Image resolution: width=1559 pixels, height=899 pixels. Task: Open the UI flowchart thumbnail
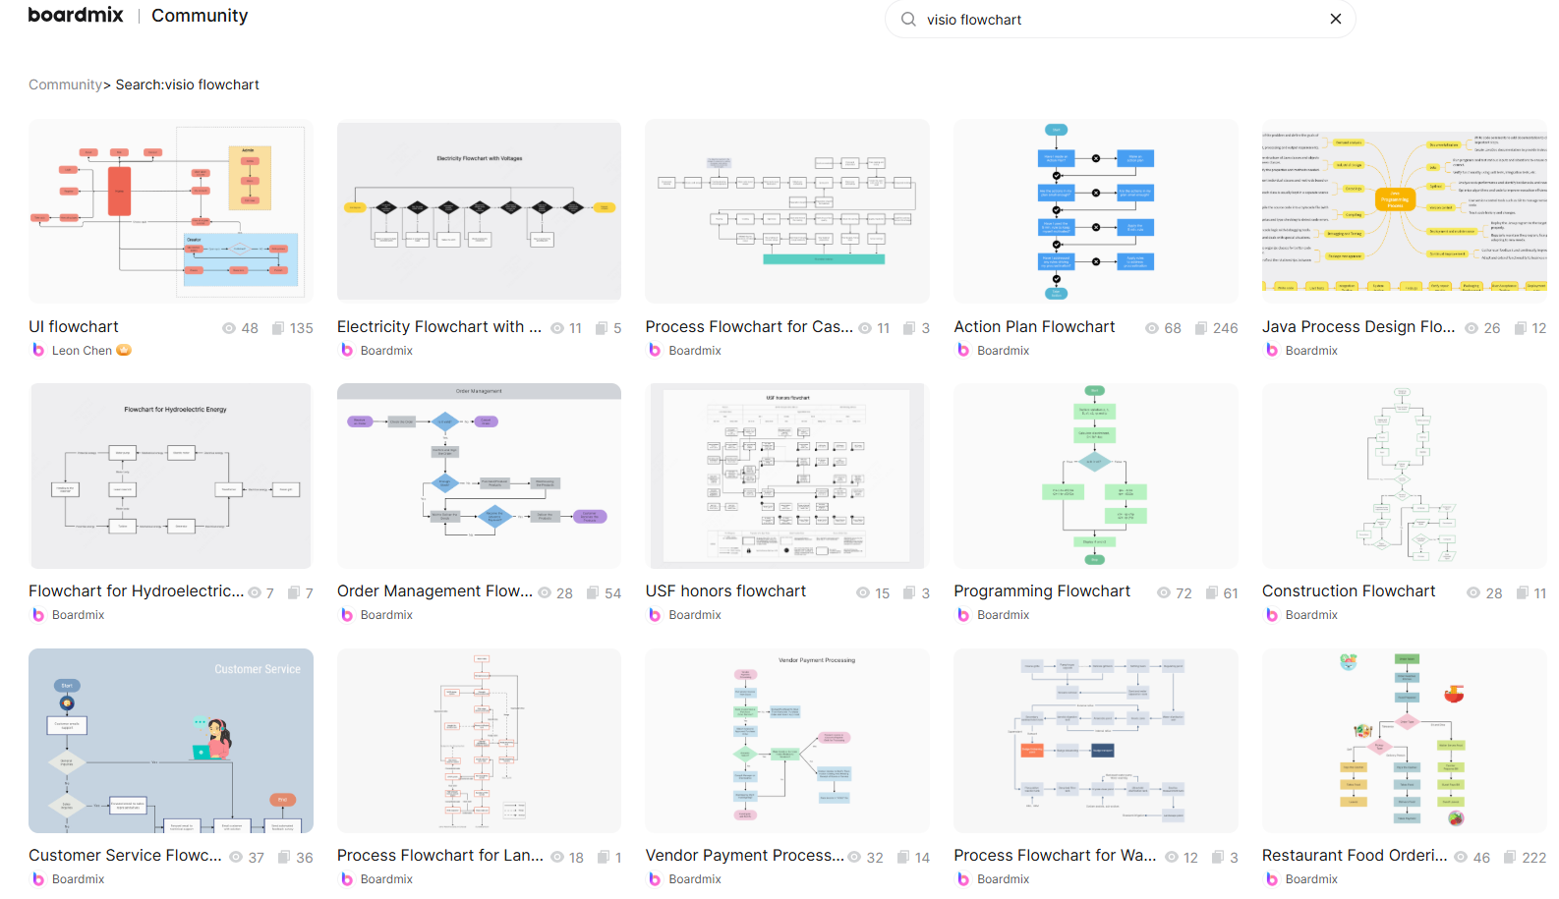point(171,211)
